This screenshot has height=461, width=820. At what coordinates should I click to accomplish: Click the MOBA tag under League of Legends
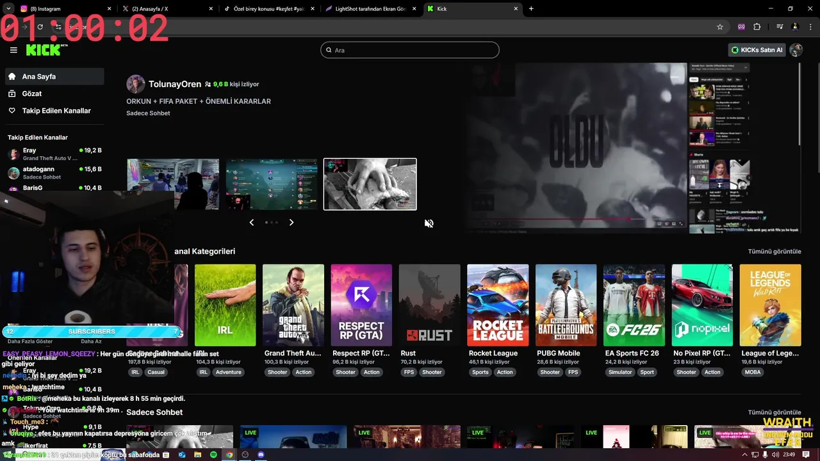pos(753,372)
